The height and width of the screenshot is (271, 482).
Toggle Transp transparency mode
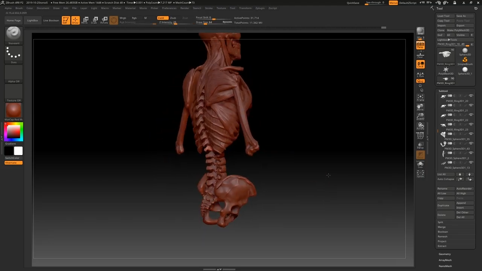[x=420, y=145]
